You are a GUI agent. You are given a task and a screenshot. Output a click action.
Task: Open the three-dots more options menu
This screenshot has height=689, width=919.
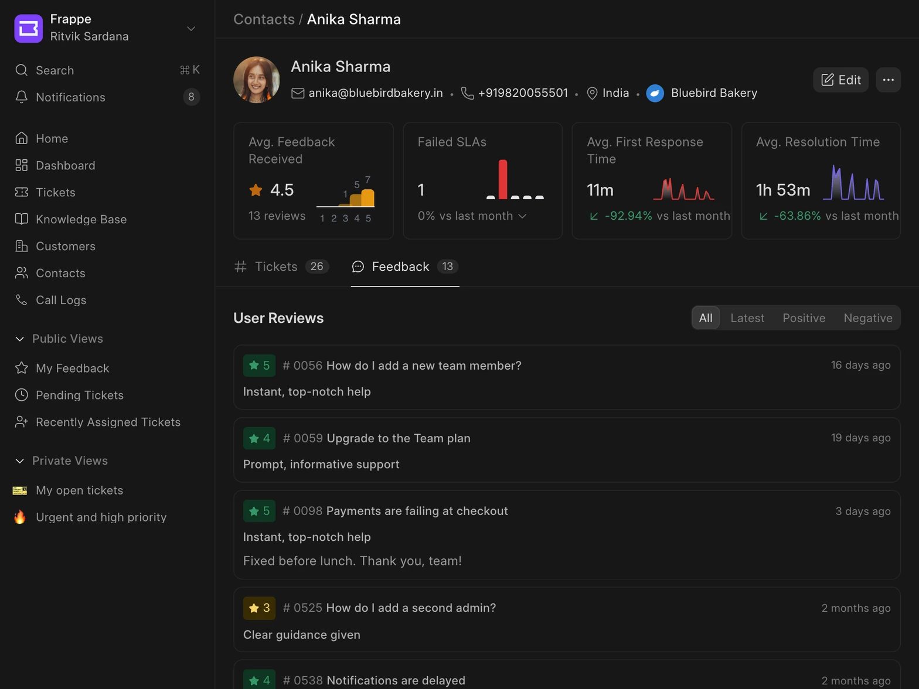(x=888, y=80)
